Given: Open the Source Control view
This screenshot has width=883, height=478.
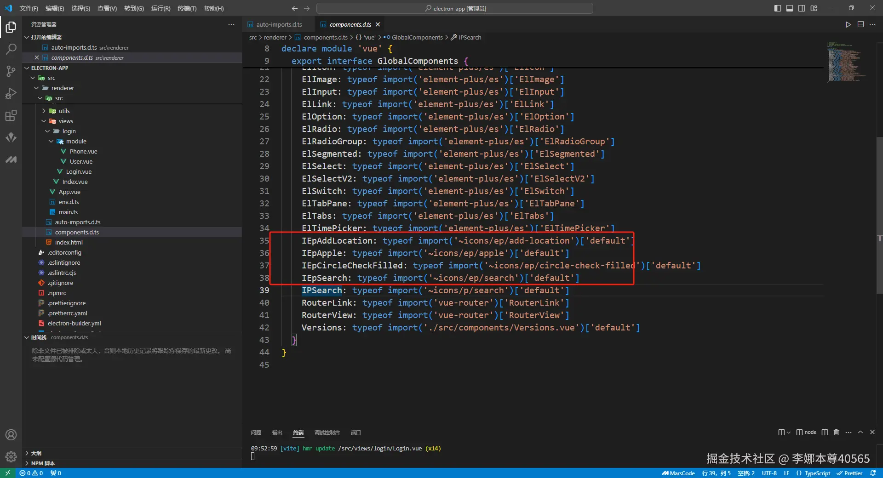Looking at the screenshot, I should tap(11, 71).
